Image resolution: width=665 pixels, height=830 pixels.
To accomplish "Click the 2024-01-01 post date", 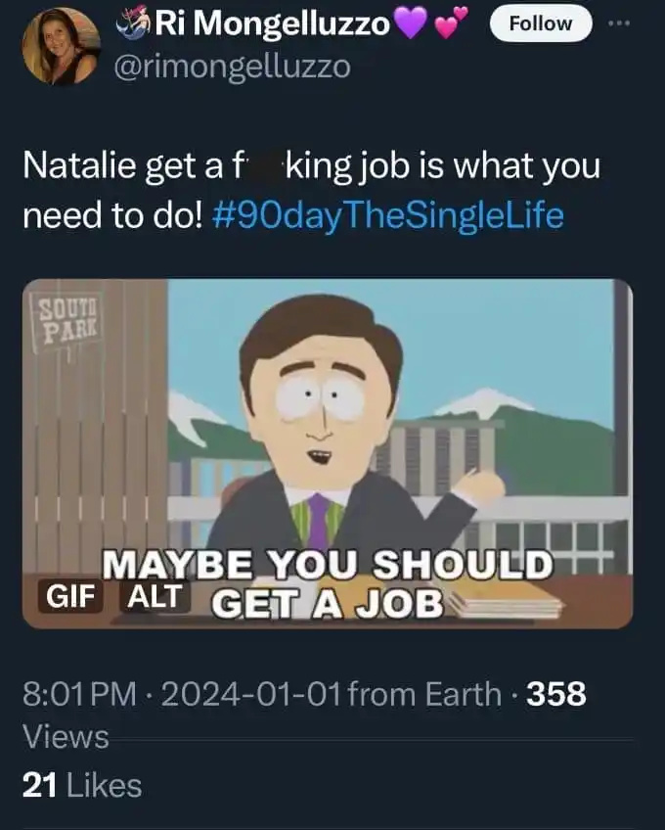I will [251, 694].
